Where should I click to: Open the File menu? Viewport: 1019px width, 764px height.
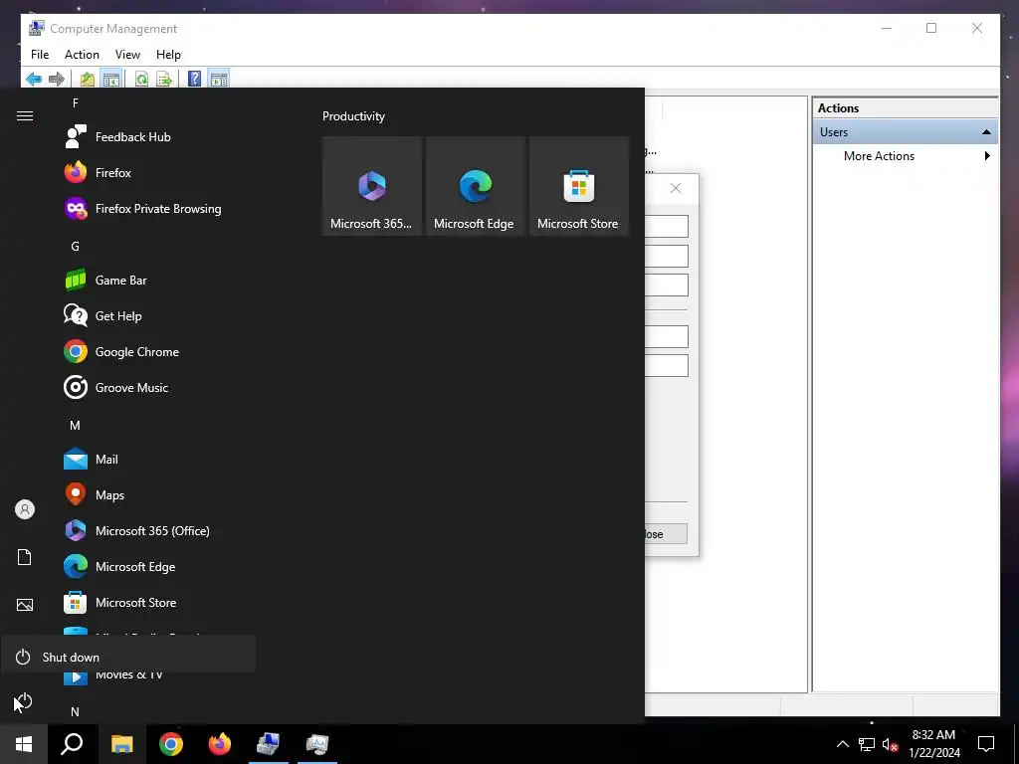tap(40, 55)
